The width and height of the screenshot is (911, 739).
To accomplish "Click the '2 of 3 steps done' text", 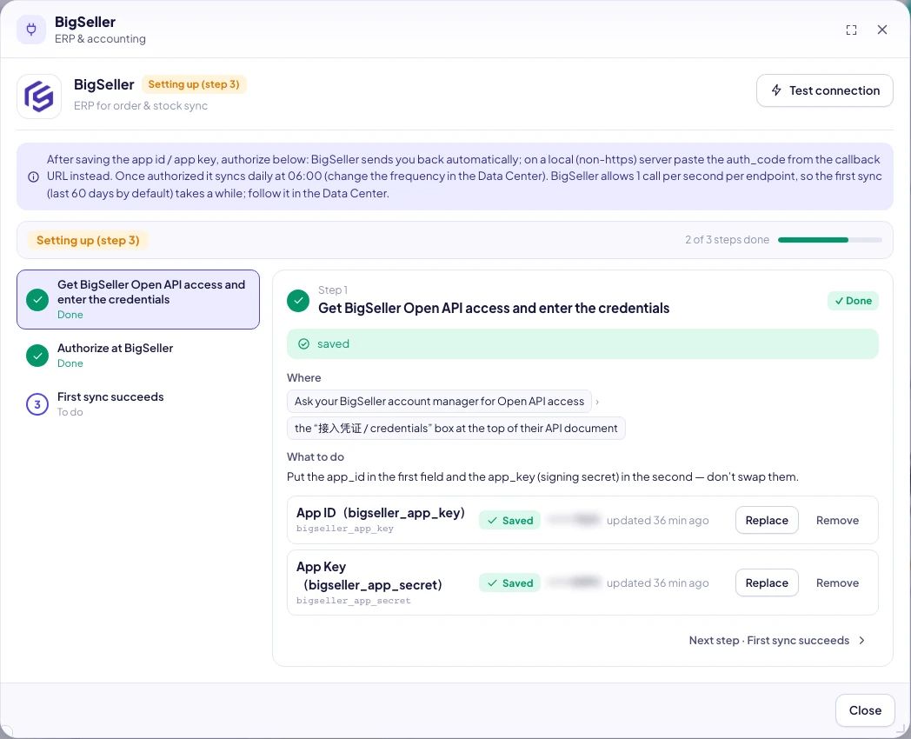I will pyautogui.click(x=727, y=240).
